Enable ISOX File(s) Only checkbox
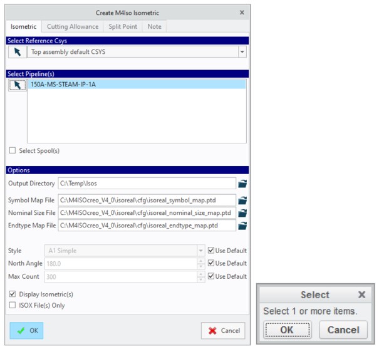Viewport: 379px width, 349px height. tap(13, 305)
